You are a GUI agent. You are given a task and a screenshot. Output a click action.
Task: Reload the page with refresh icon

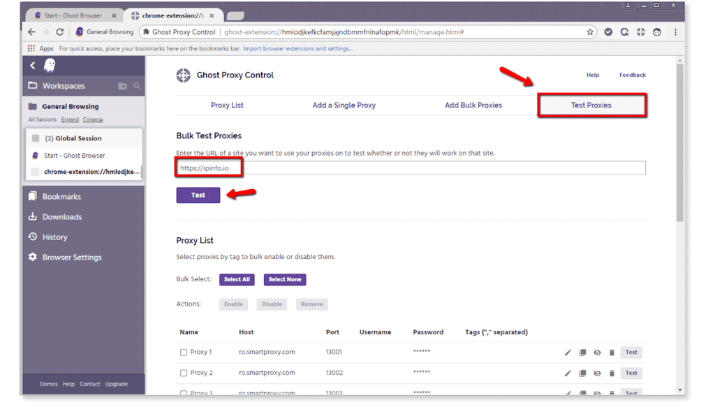(x=60, y=32)
